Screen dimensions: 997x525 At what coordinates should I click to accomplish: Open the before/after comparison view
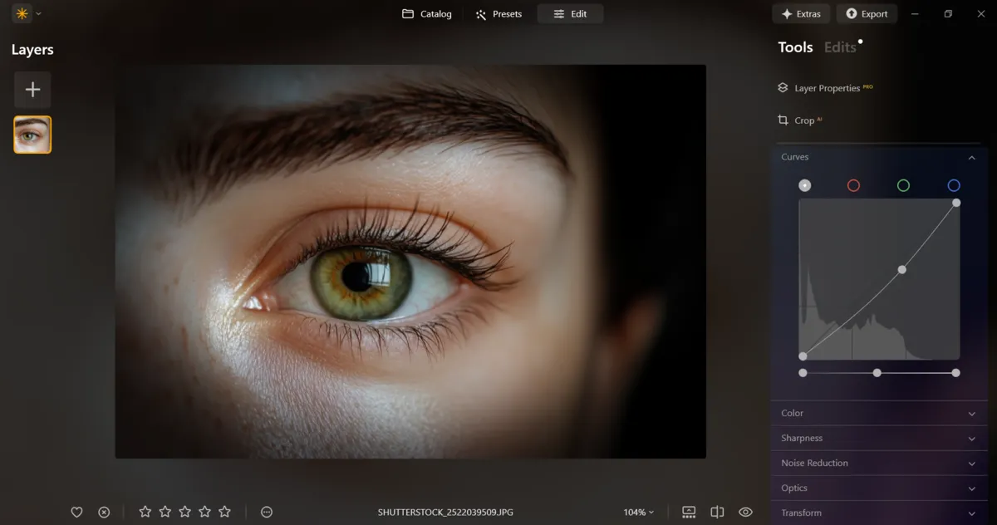click(x=716, y=512)
